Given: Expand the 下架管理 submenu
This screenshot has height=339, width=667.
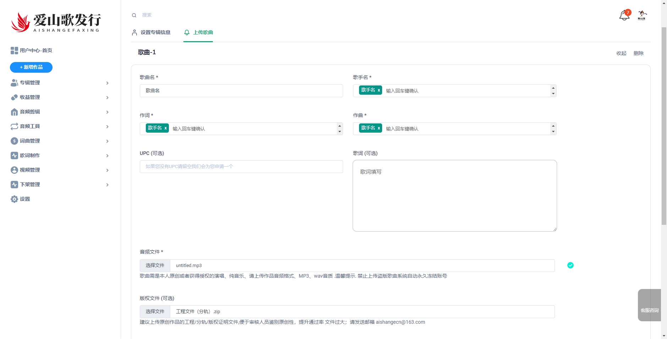Looking at the screenshot, I should coord(107,185).
